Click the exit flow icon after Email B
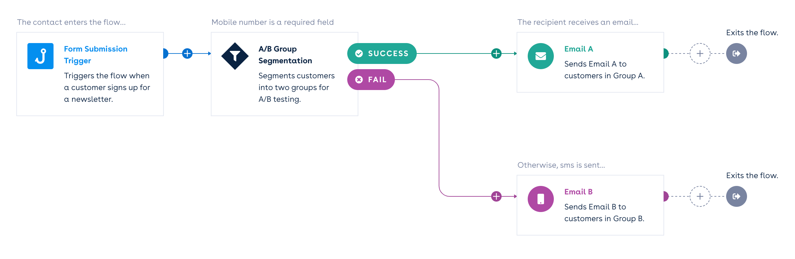The width and height of the screenshot is (795, 259). pyautogui.click(x=736, y=196)
